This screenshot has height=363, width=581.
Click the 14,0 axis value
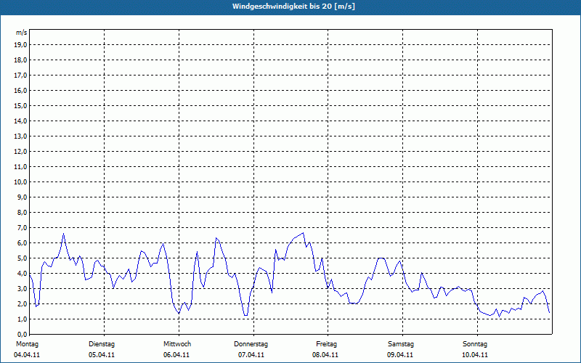(21, 121)
